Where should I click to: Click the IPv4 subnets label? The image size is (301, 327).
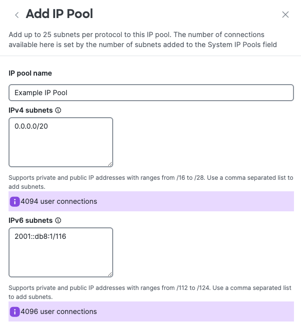[31, 110]
